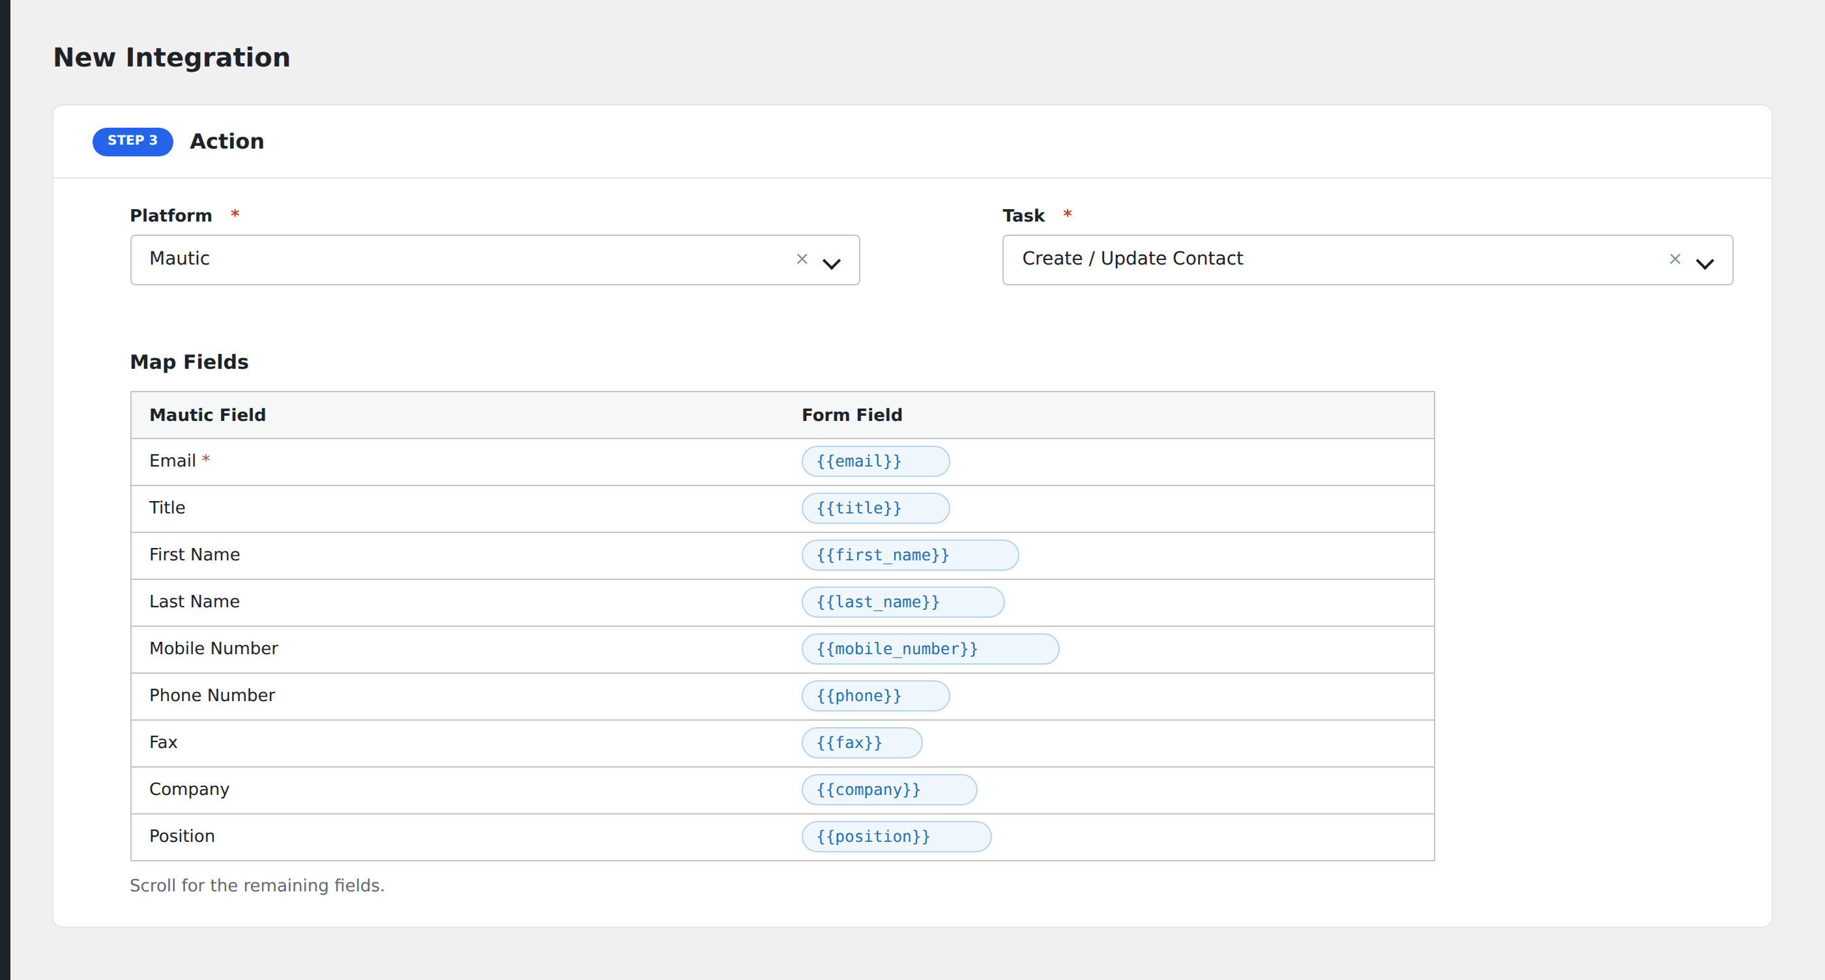Click the Task field label

click(1024, 215)
